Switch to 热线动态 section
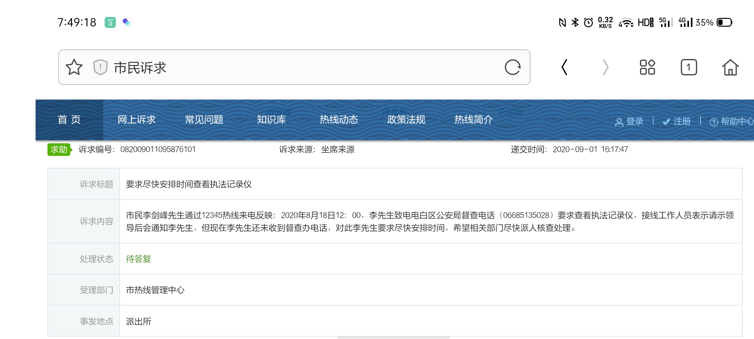The image size is (754, 339). (x=339, y=120)
